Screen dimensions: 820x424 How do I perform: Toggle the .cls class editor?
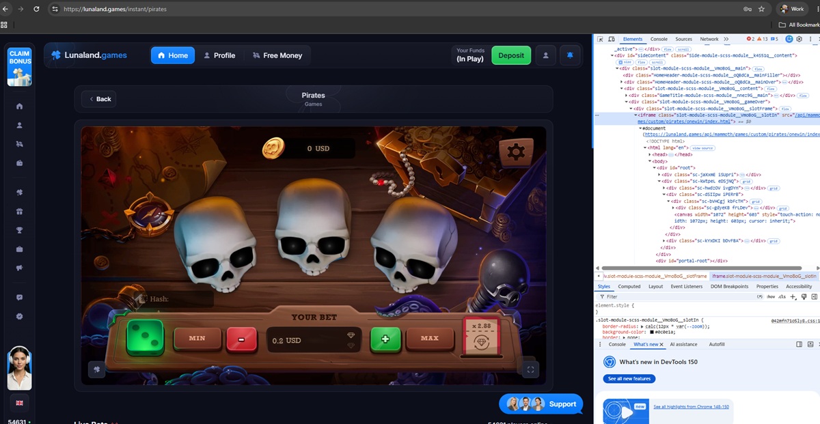coord(782,297)
